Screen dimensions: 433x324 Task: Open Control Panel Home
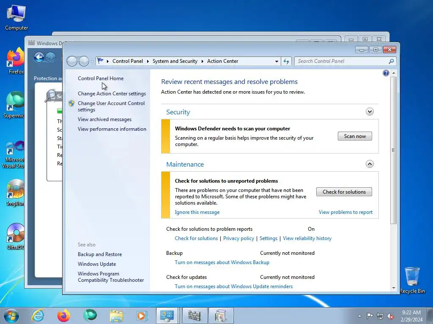(101, 78)
